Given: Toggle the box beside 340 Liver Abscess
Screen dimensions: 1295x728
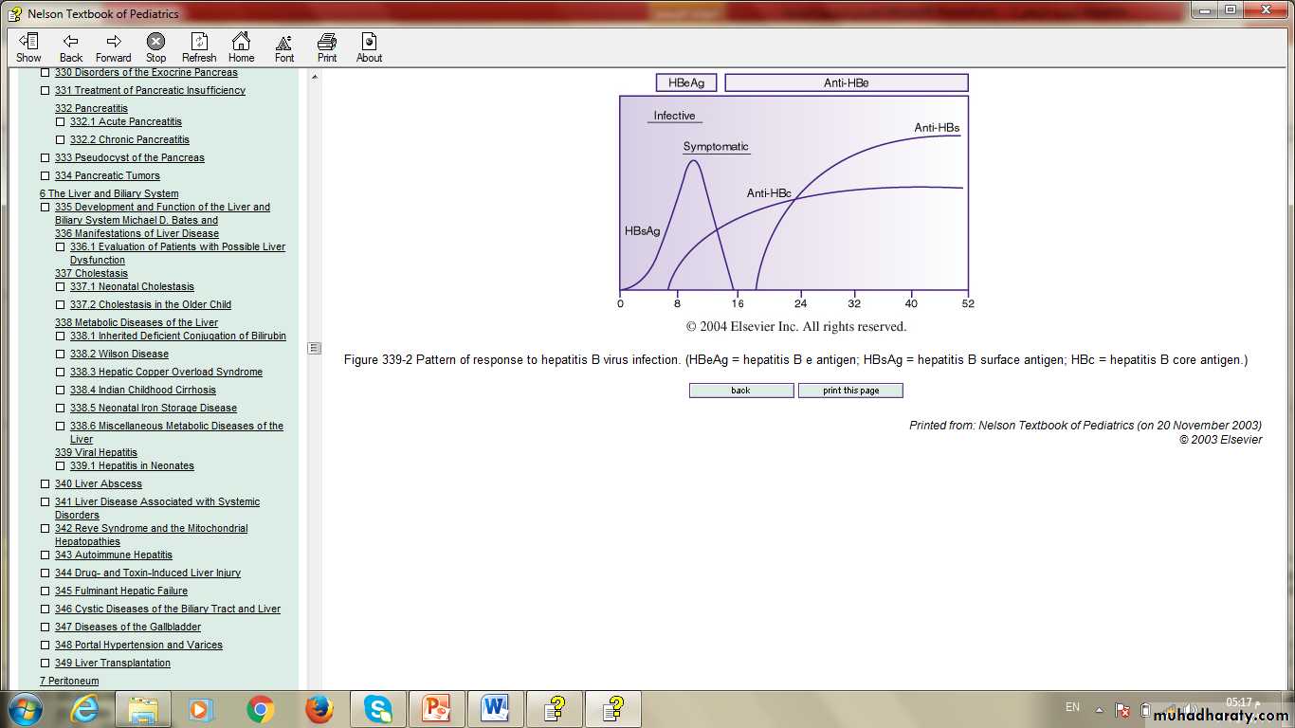Looking at the screenshot, I should [x=46, y=484].
